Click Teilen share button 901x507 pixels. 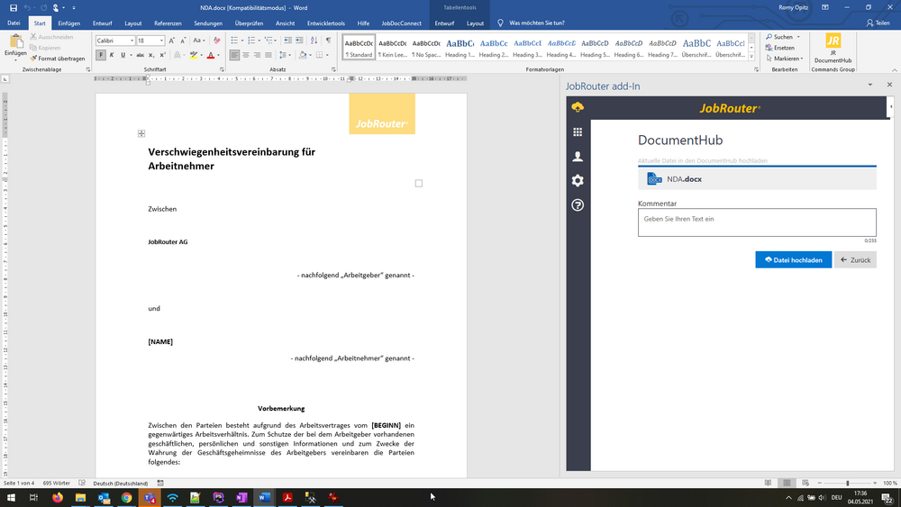click(x=878, y=23)
